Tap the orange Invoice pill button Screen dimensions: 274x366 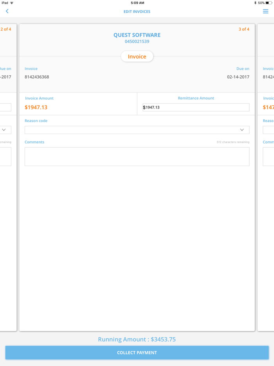137,56
